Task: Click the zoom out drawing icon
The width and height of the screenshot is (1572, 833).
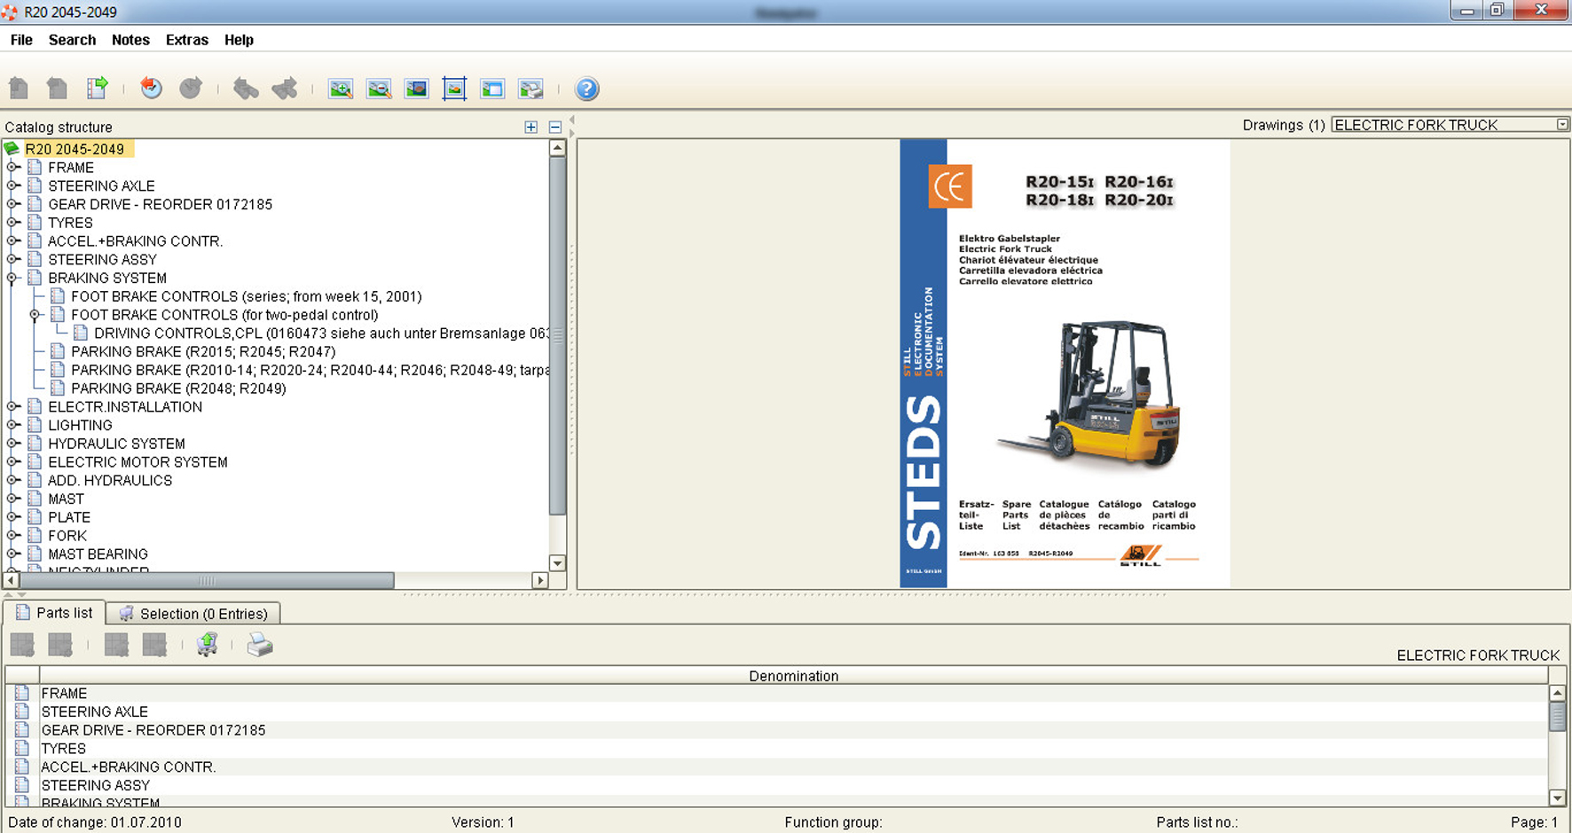Action: (x=379, y=89)
